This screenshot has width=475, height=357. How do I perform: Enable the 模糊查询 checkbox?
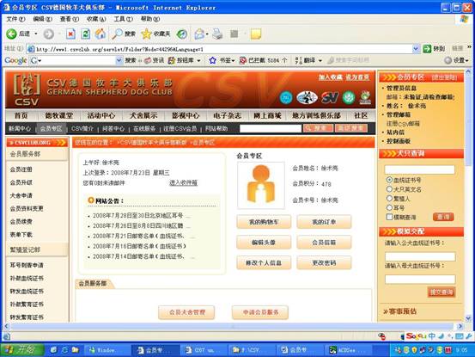click(x=390, y=217)
